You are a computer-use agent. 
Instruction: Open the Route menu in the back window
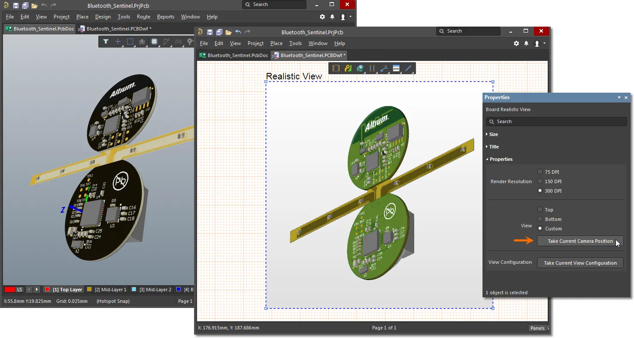[x=143, y=17]
